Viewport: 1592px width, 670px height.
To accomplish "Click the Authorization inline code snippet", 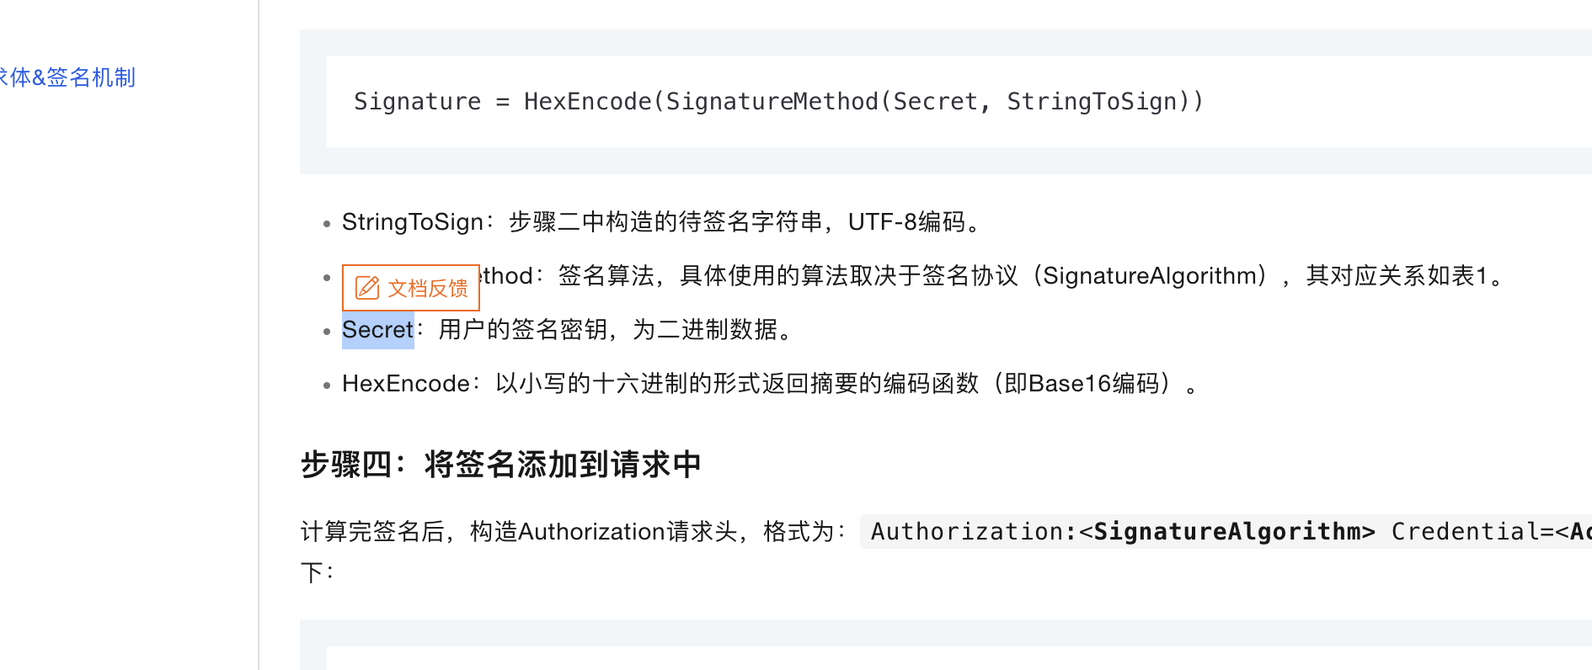I will coord(1226,532).
